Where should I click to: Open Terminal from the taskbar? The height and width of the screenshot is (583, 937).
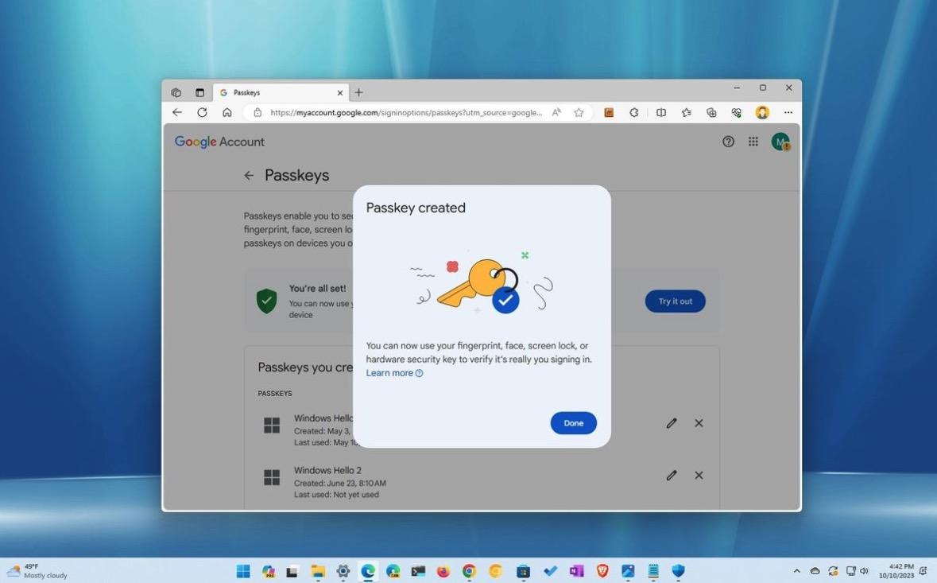pos(418,571)
